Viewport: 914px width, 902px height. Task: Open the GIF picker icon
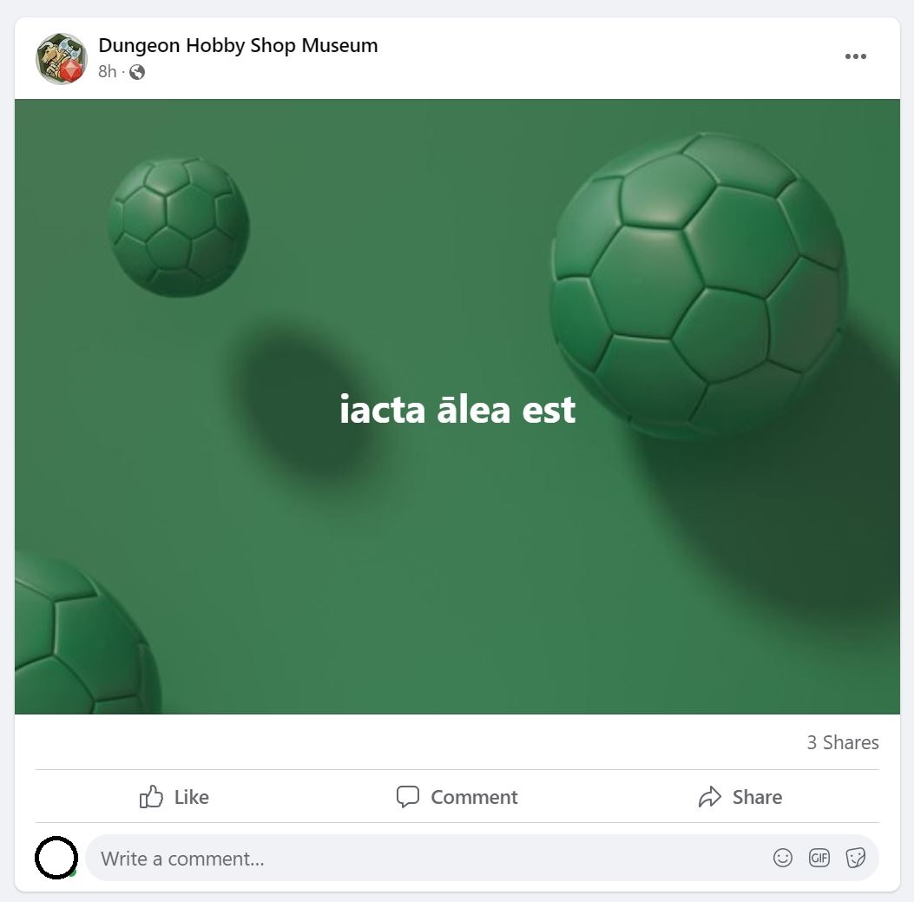coord(819,858)
